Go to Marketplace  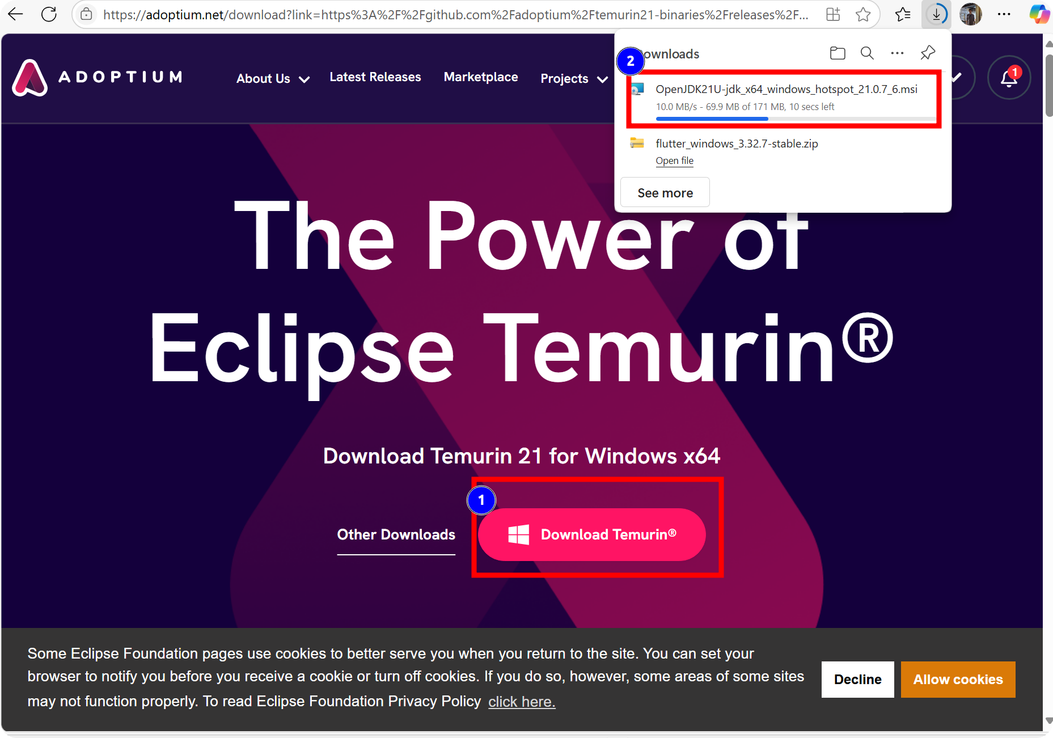click(x=481, y=77)
